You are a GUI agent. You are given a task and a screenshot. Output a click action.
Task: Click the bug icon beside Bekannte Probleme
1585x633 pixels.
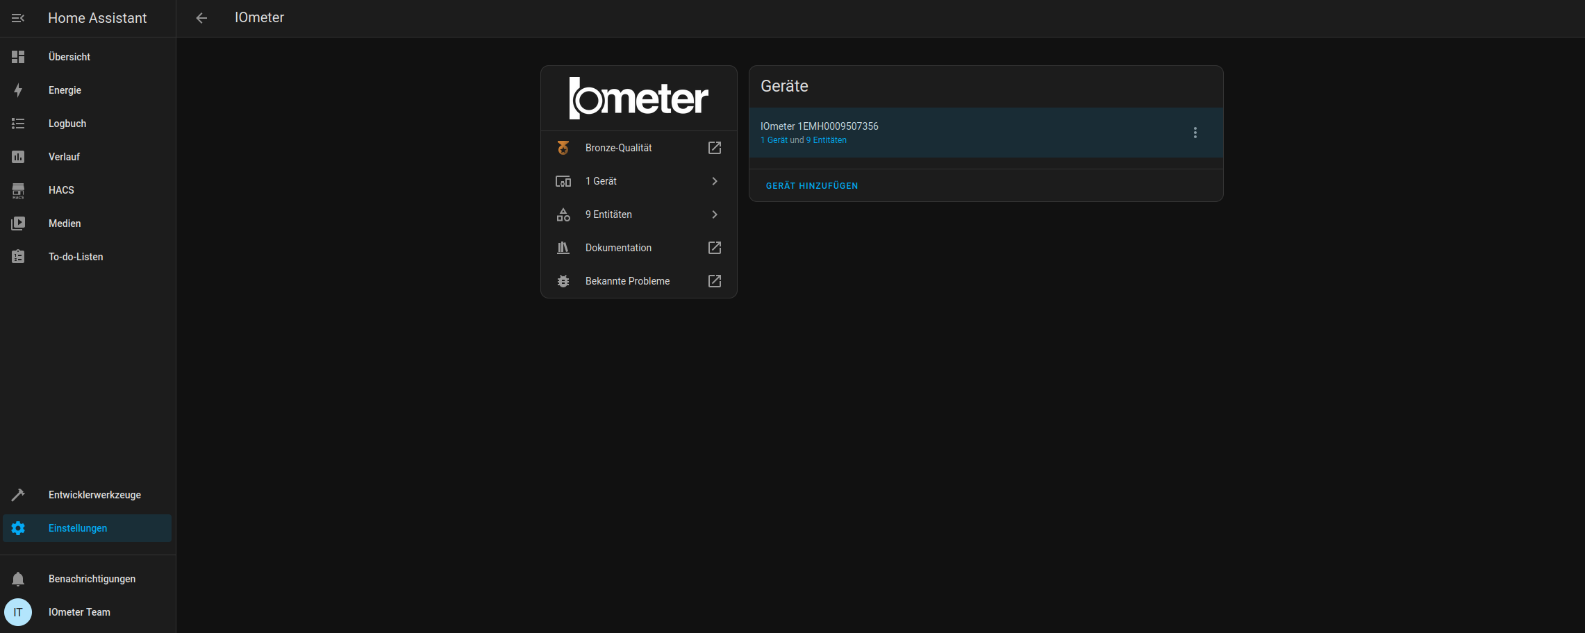[x=563, y=281]
